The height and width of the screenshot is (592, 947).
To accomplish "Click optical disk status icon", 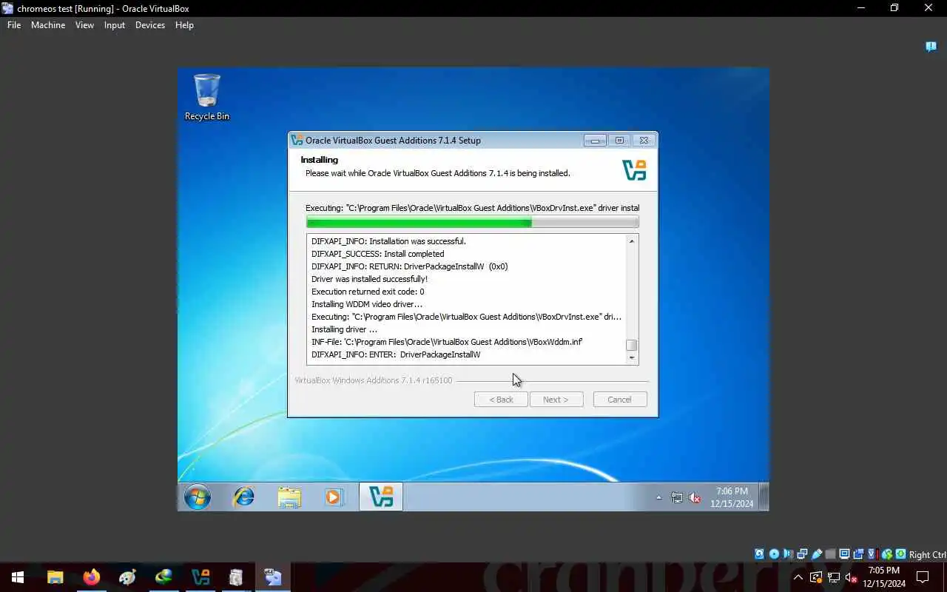I will [774, 554].
